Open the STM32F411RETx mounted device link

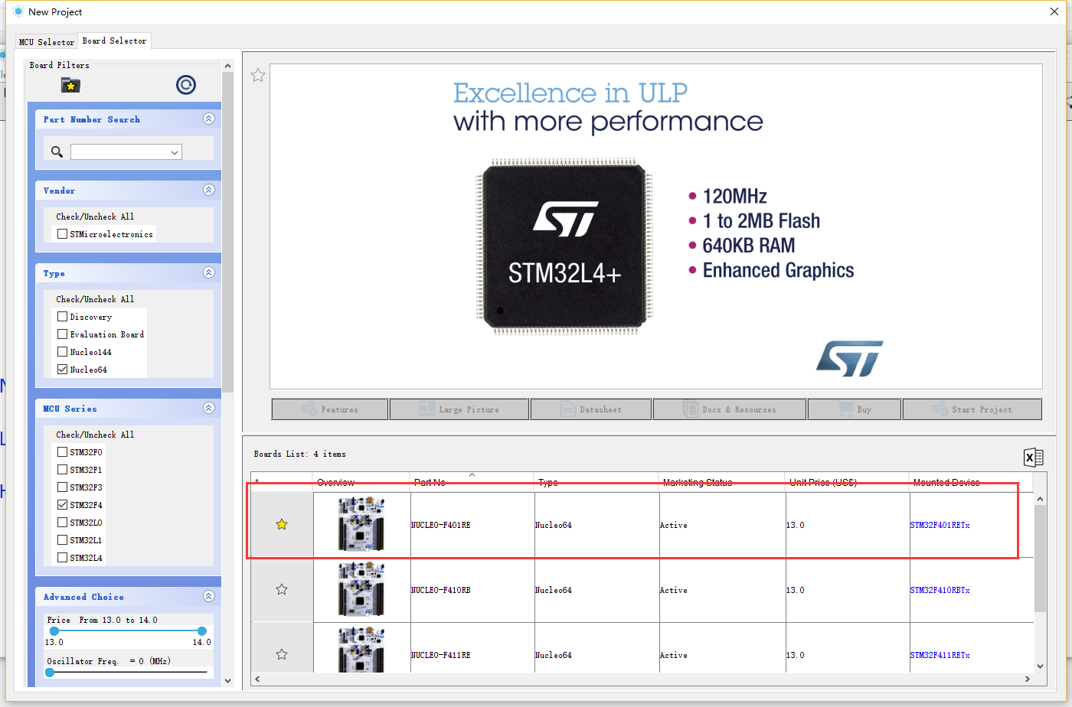[940, 655]
